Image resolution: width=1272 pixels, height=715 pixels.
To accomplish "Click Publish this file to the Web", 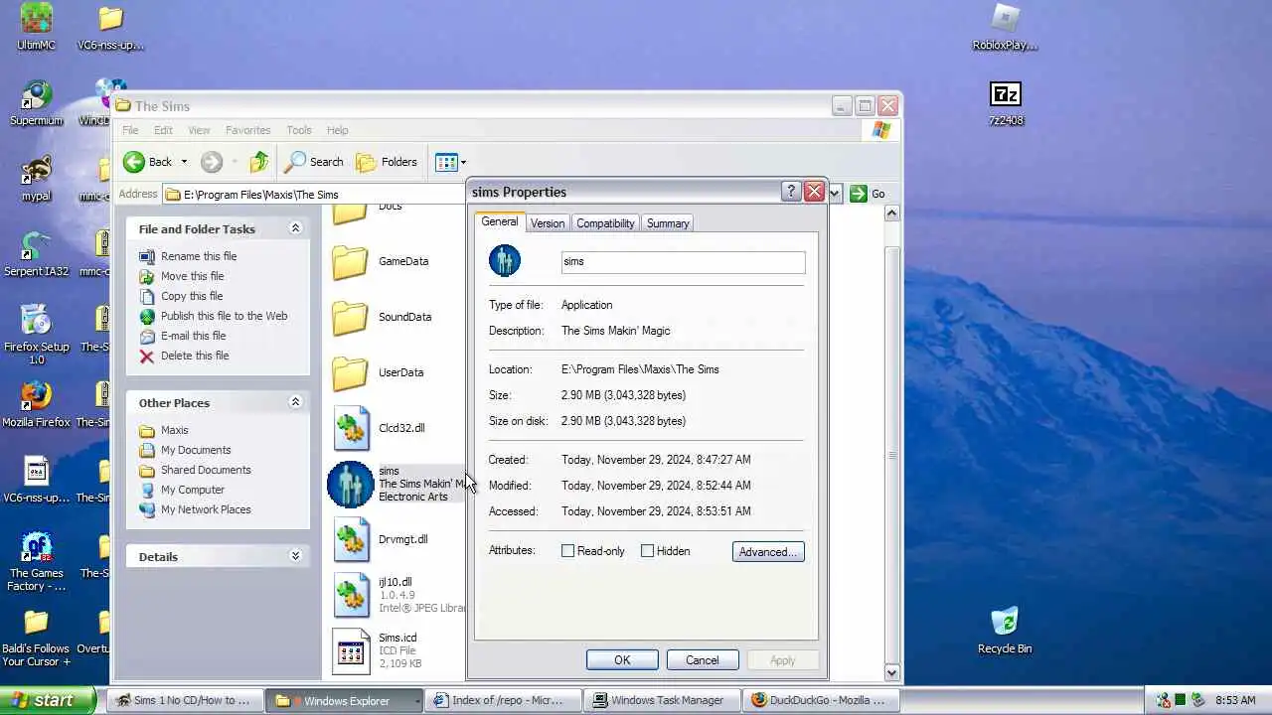I will (224, 316).
